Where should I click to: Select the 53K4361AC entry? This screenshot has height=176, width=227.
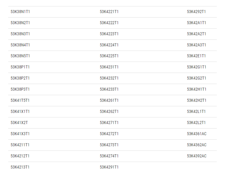point(196,134)
